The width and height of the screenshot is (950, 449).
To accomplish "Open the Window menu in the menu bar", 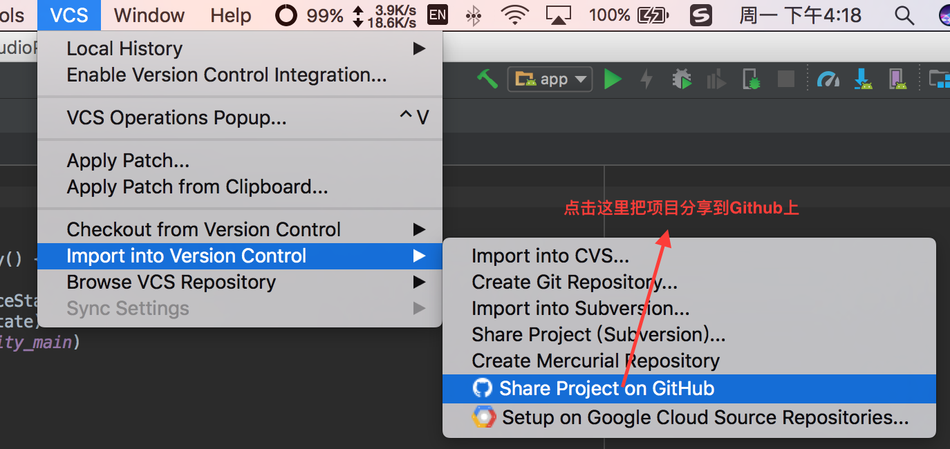I will coord(149,15).
